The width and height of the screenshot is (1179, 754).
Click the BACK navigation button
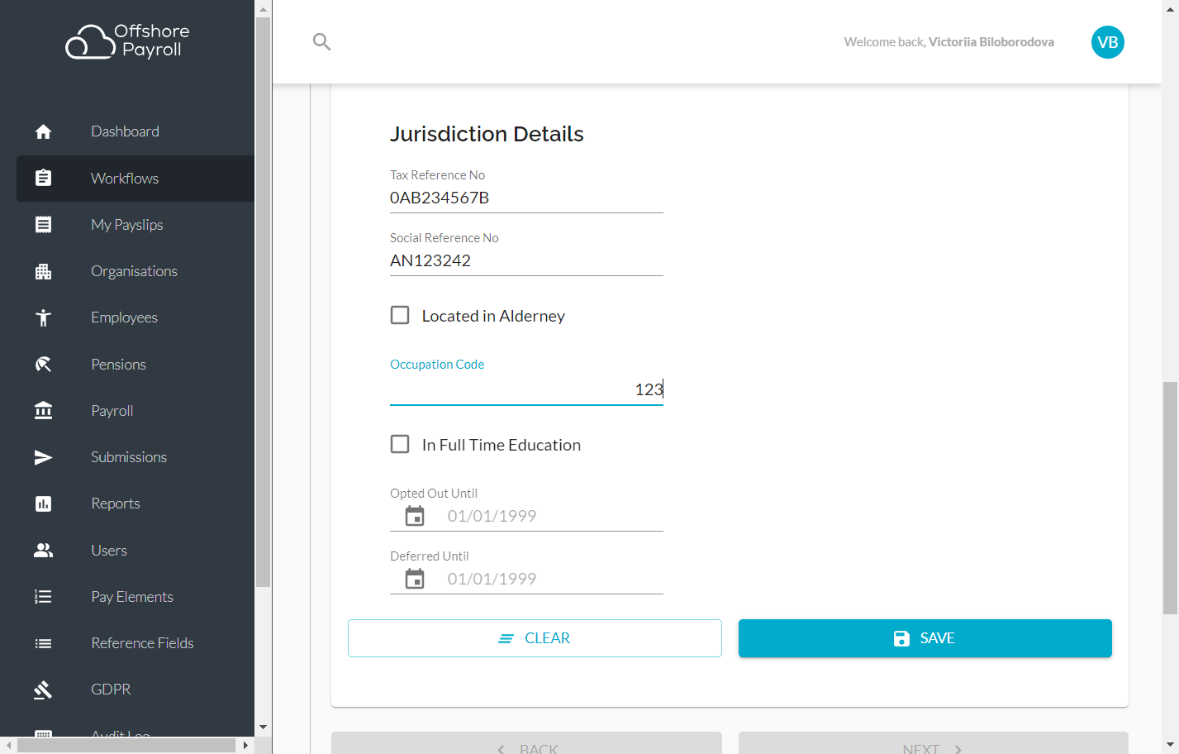[526, 743]
